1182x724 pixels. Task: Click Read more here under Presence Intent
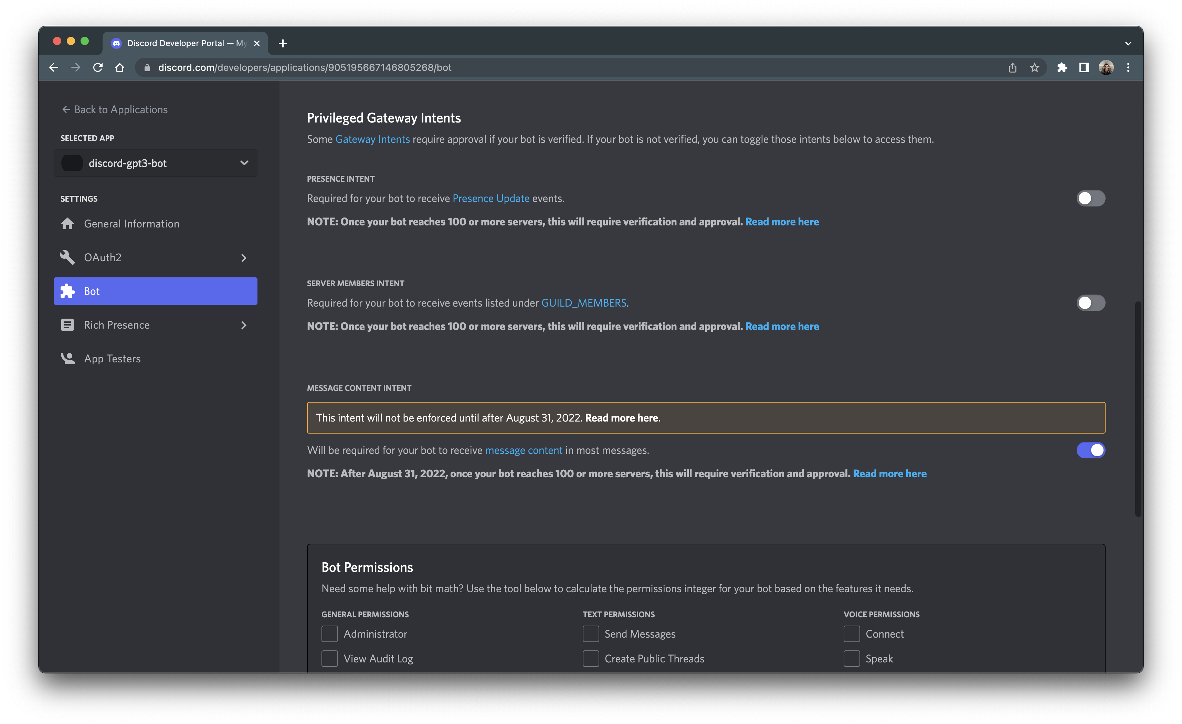pyautogui.click(x=782, y=222)
